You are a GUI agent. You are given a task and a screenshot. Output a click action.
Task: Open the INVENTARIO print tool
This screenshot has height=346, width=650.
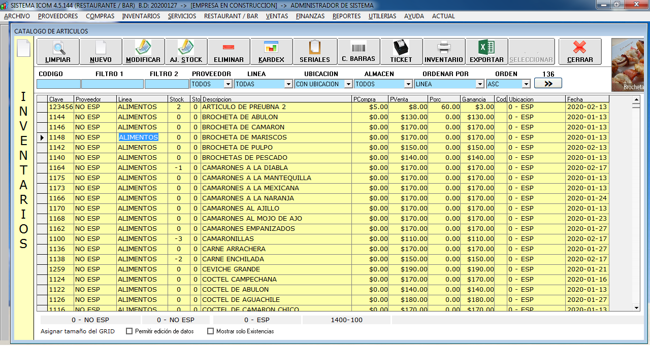[444, 52]
